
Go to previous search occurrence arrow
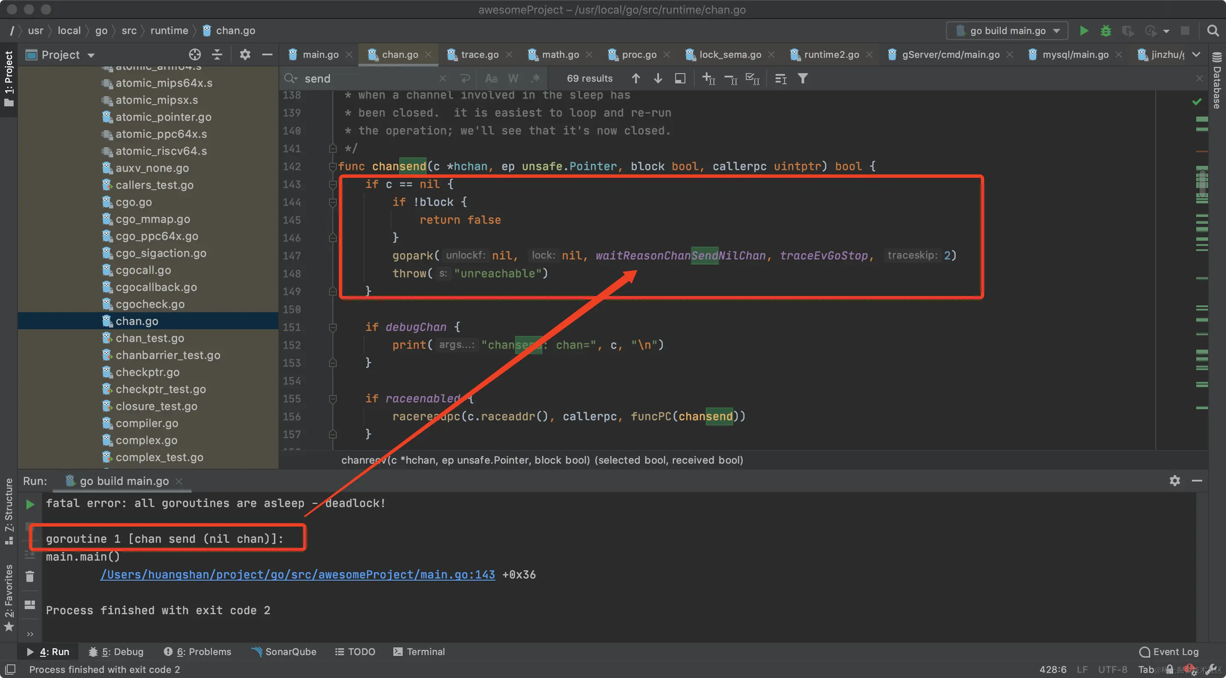coord(636,78)
